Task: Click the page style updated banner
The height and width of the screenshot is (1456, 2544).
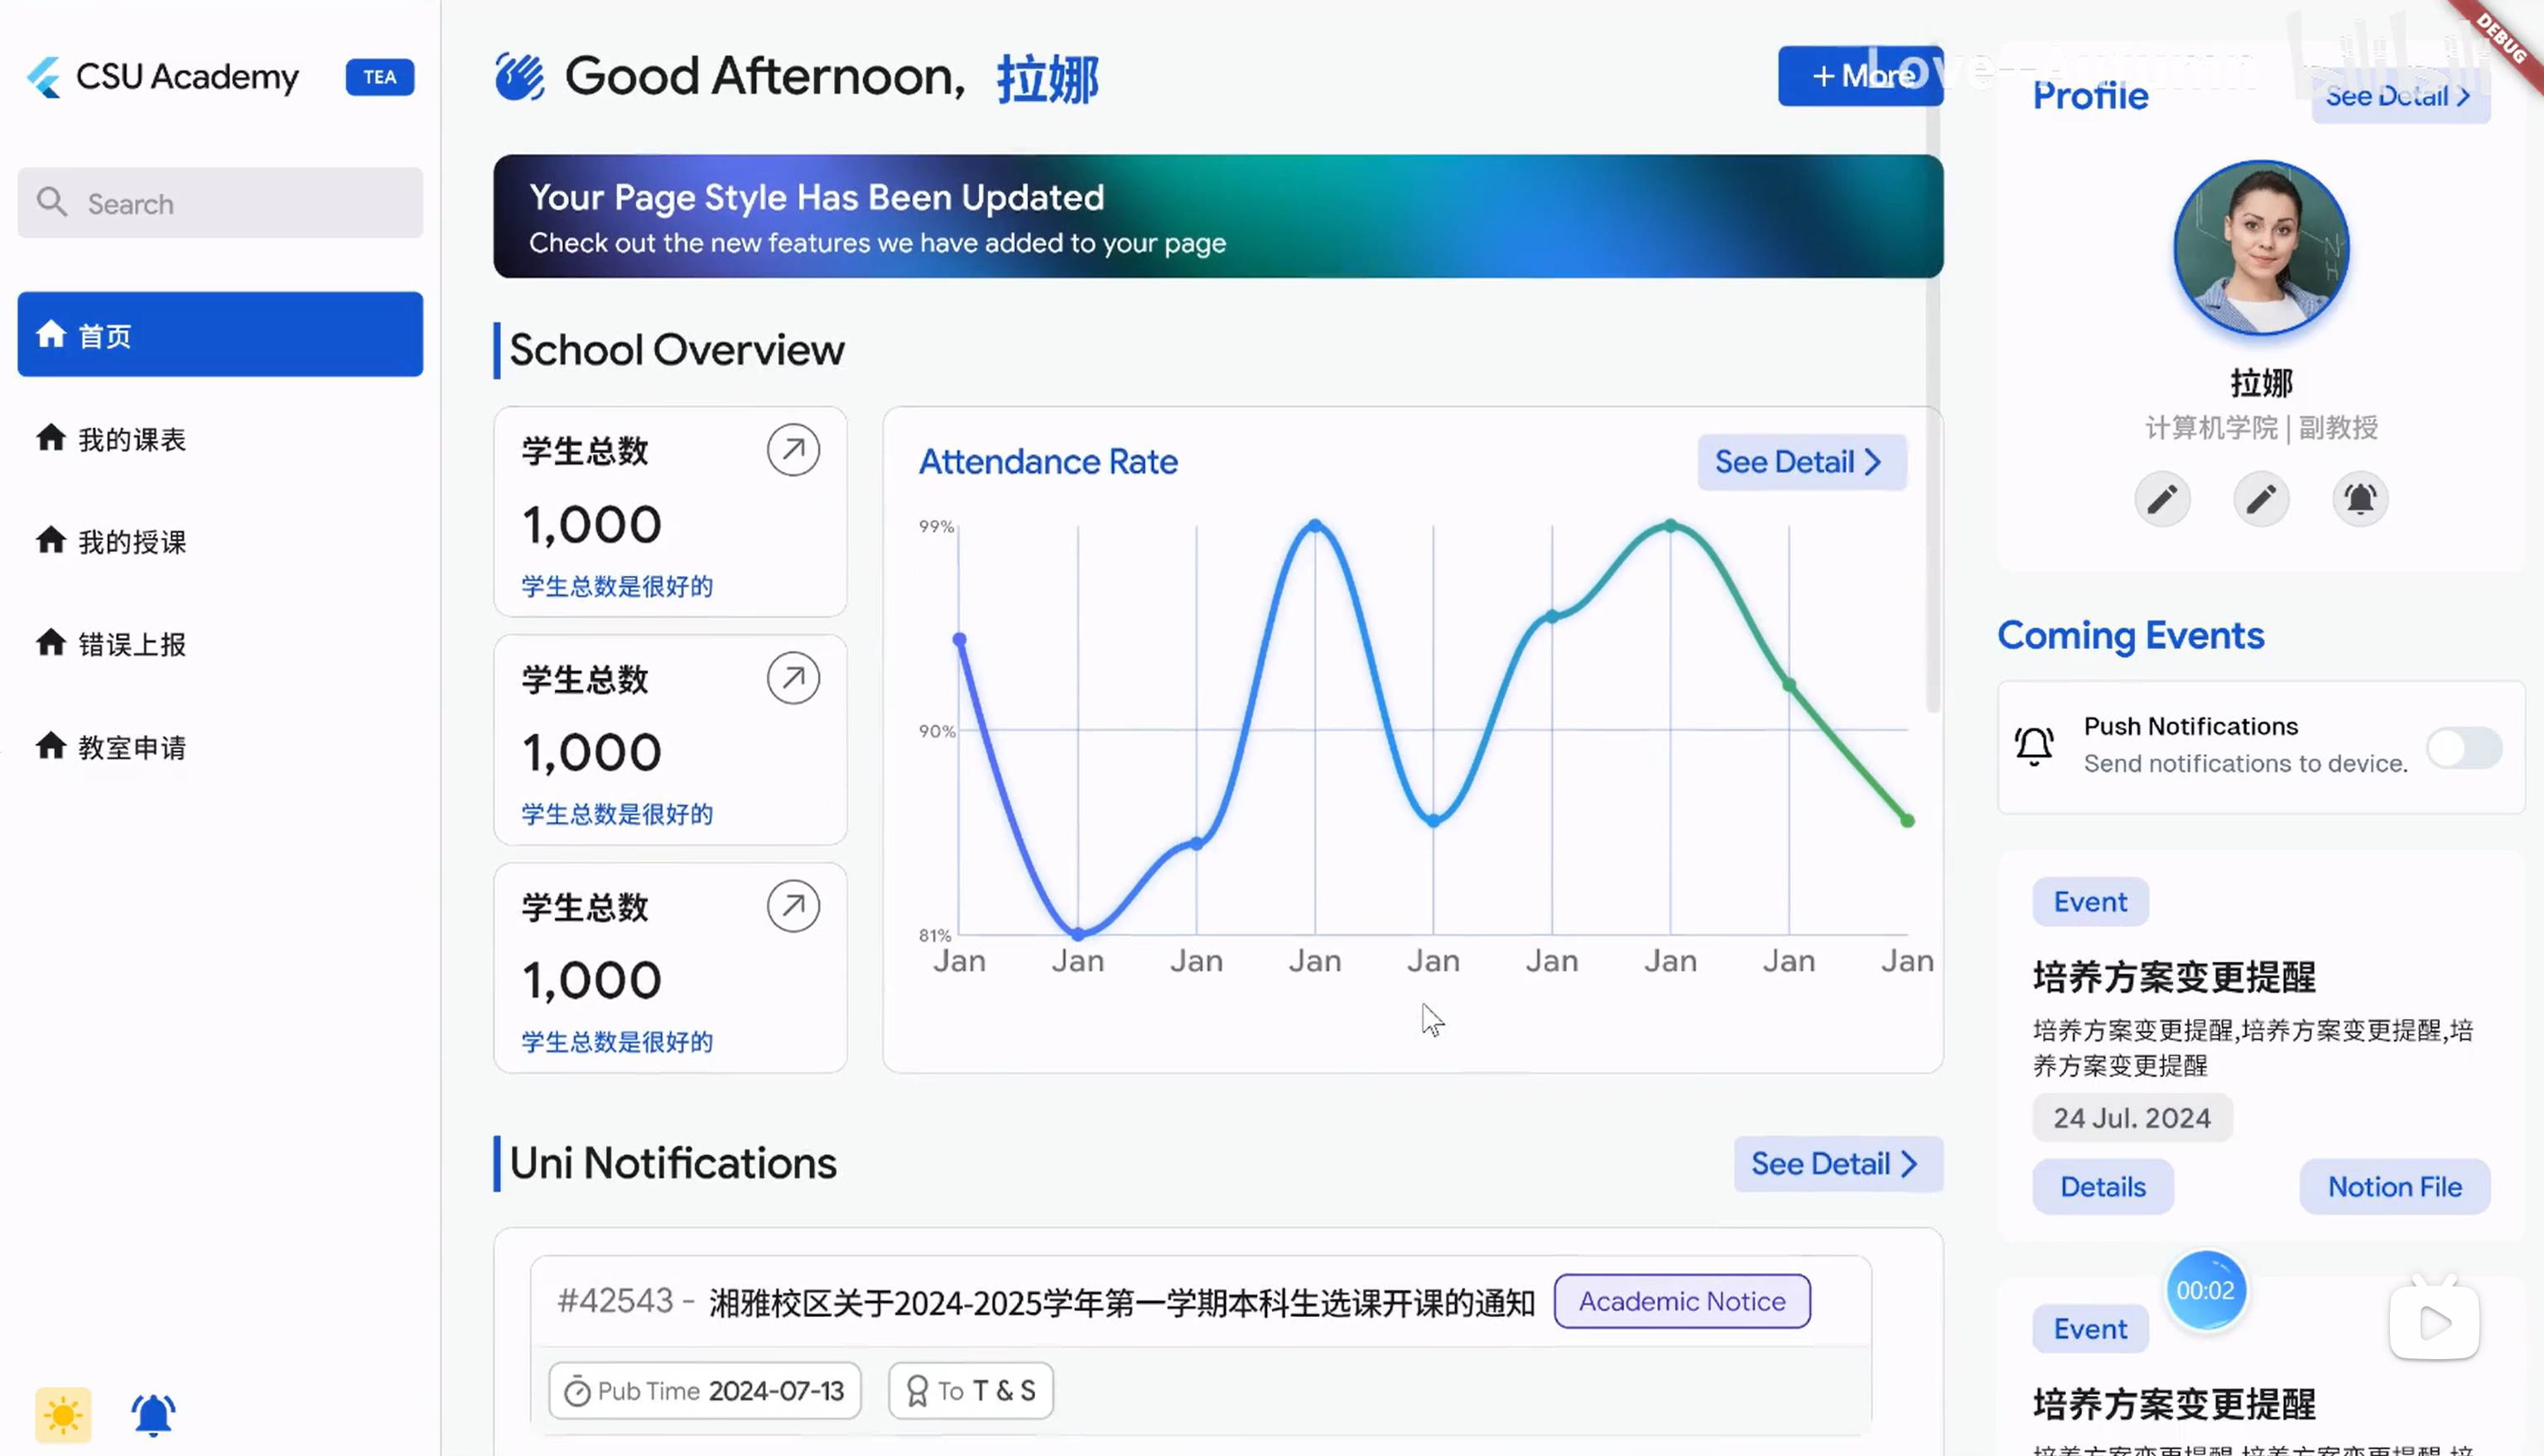Action: (x=1217, y=216)
